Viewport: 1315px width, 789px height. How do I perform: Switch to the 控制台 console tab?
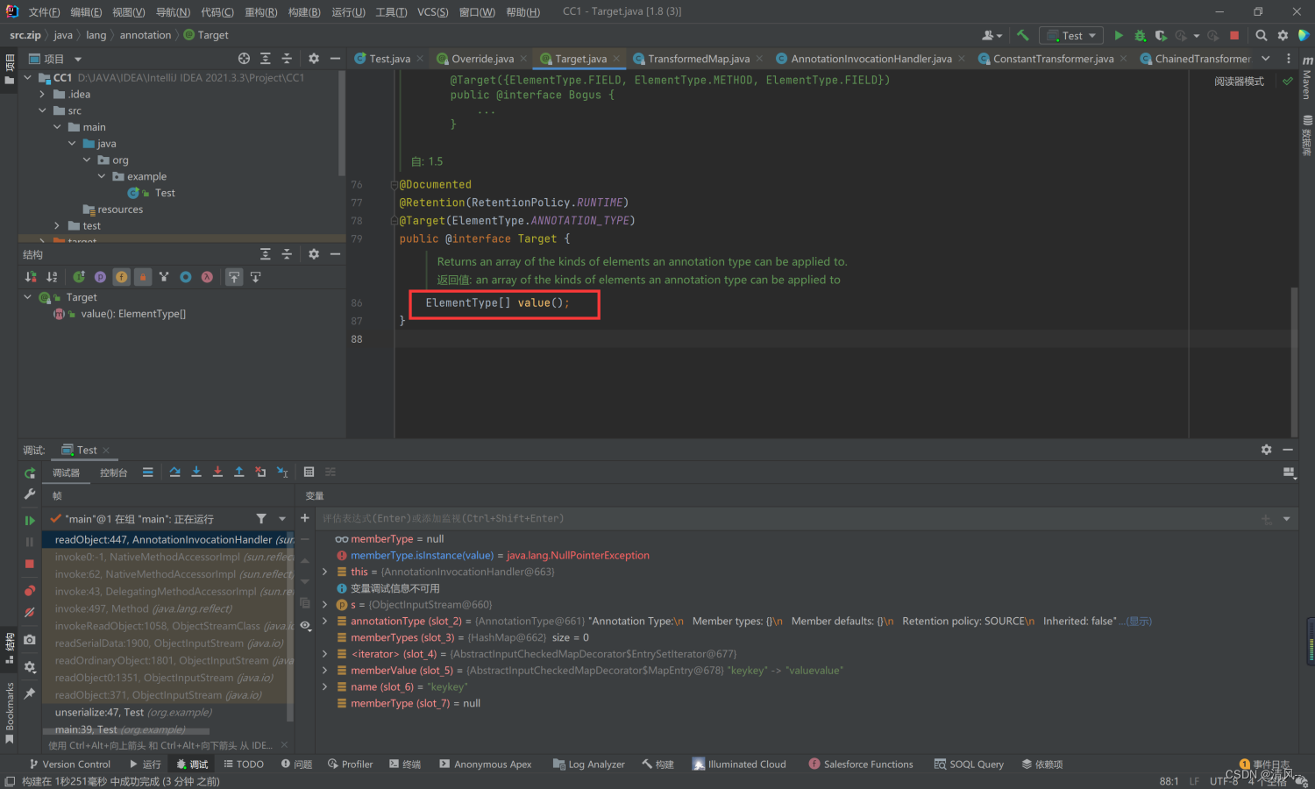(x=113, y=473)
